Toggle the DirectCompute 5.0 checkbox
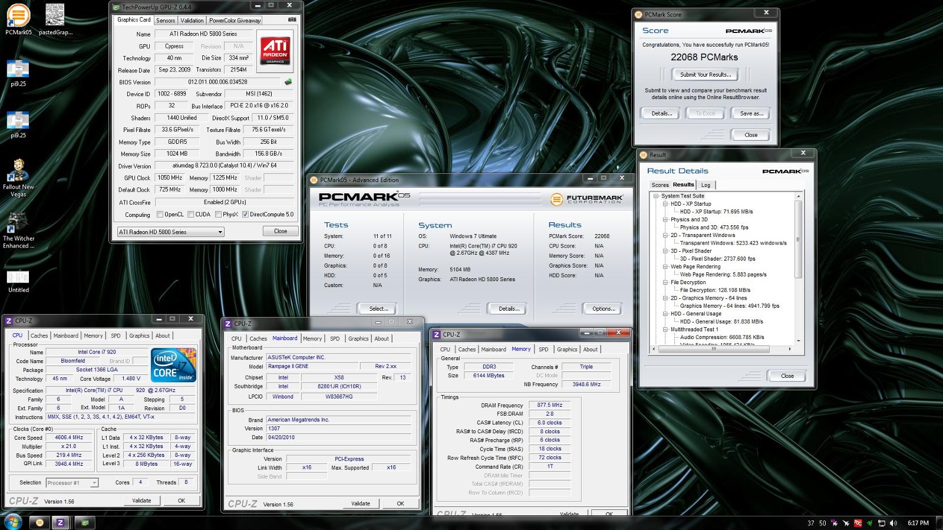Screen dimensions: 943x530 click(245, 215)
